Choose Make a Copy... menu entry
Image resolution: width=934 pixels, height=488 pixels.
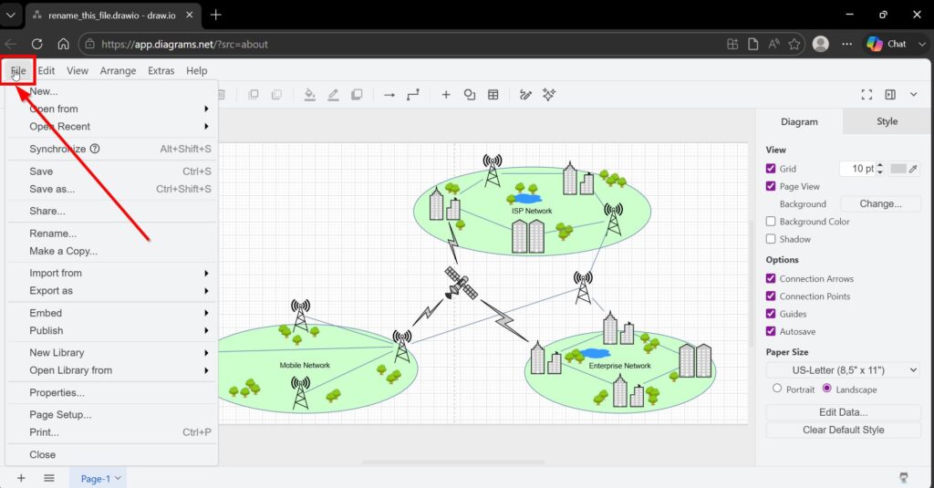click(111, 251)
